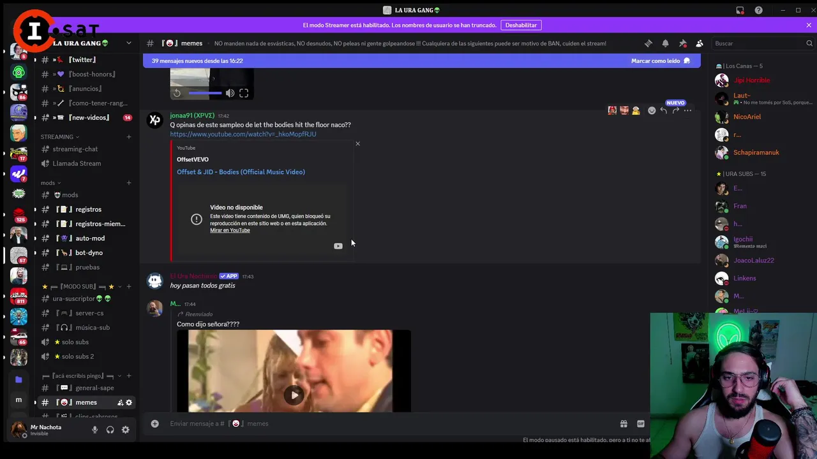Click the message input field for memes
Viewport: 817px width, 459px height.
pos(389,423)
